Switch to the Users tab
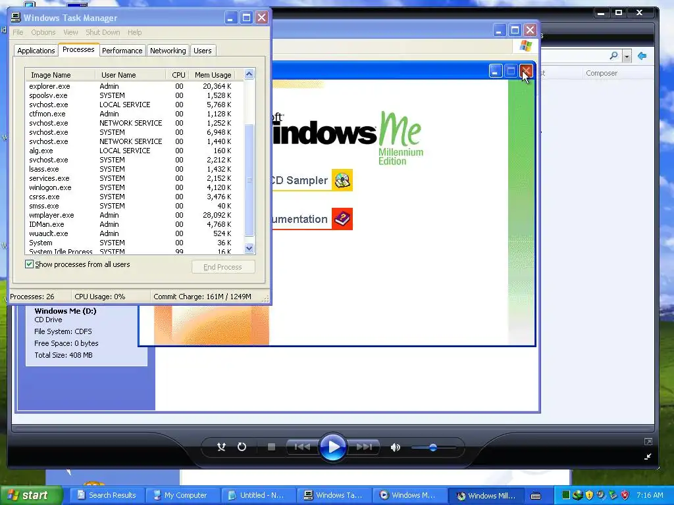674x505 pixels. pos(203,51)
